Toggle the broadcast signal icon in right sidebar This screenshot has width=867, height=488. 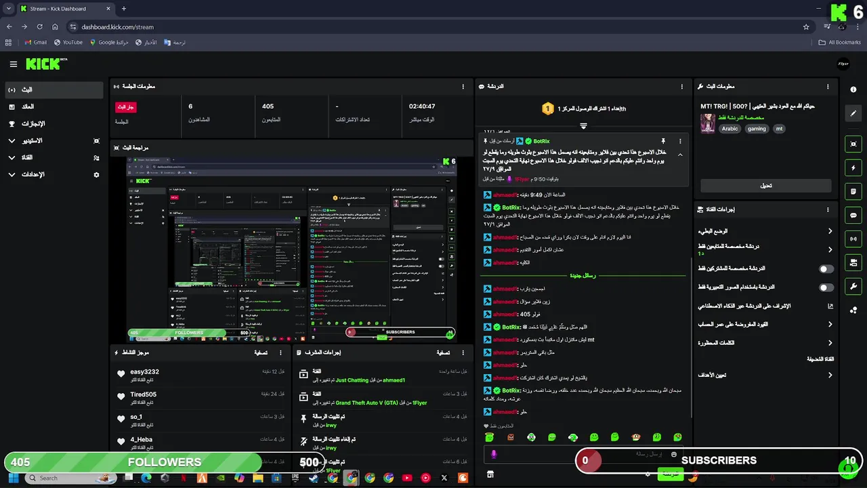853,239
